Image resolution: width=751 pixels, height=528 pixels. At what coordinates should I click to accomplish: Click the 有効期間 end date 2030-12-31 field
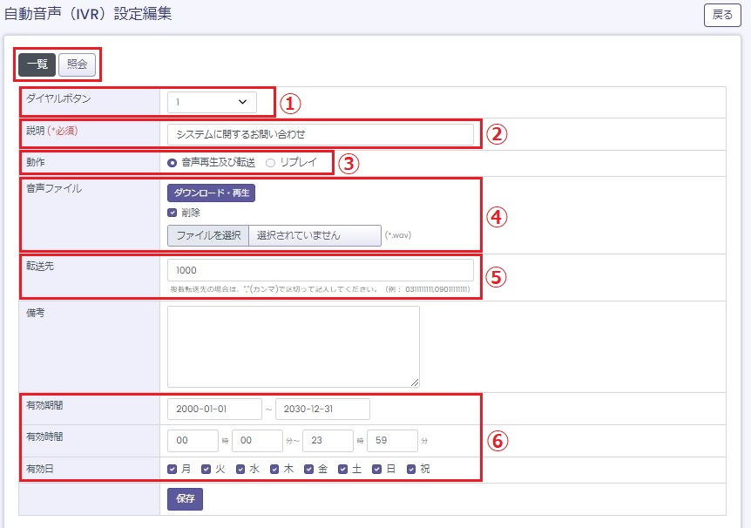322,410
